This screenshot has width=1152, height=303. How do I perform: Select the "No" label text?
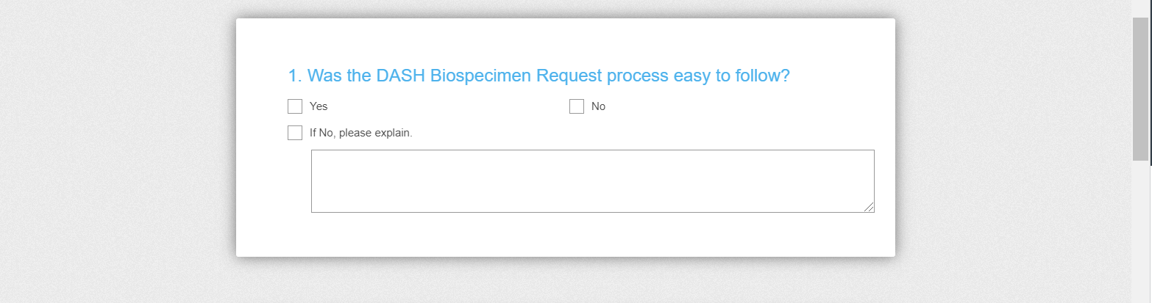coord(598,106)
